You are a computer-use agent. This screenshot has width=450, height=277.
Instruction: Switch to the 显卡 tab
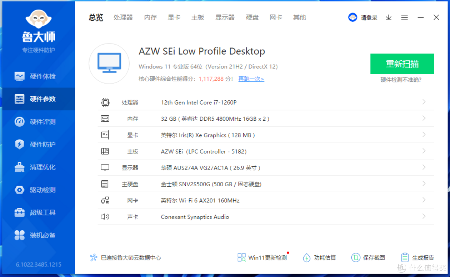pyautogui.click(x=174, y=17)
